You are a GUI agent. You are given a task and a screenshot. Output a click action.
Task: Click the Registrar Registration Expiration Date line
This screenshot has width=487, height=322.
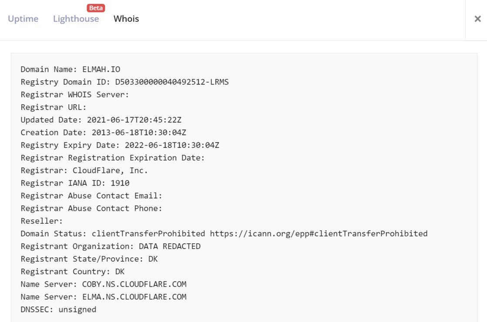tap(113, 158)
